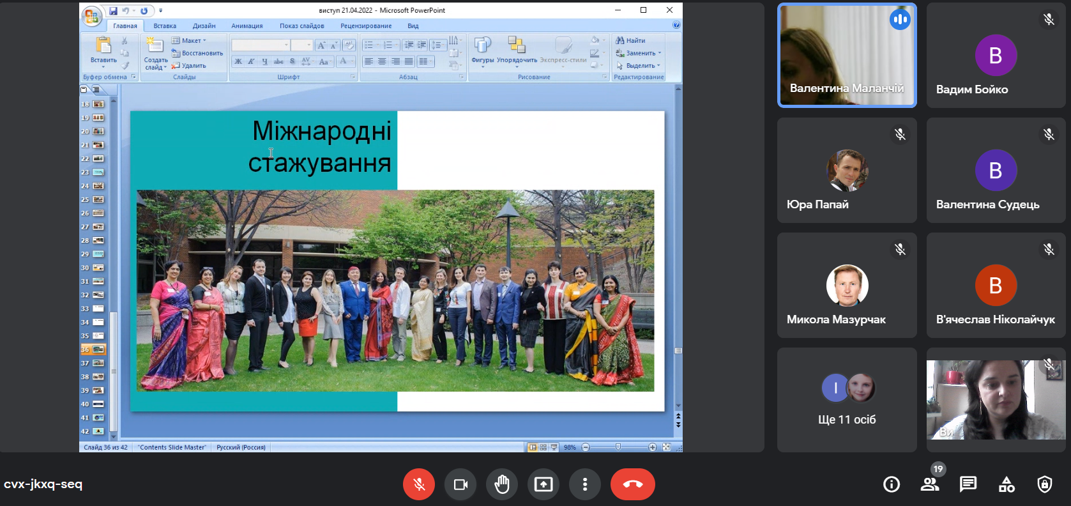The width and height of the screenshot is (1071, 506).
Task: Open more options three-dot menu
Action: (x=585, y=484)
